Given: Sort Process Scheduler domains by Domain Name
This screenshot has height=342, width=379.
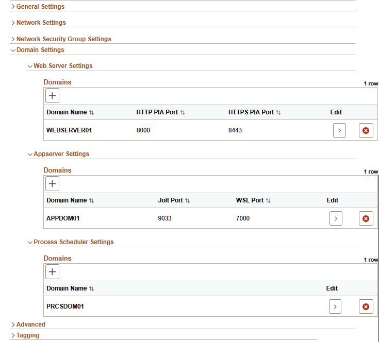Looking at the screenshot, I should 91,288.
